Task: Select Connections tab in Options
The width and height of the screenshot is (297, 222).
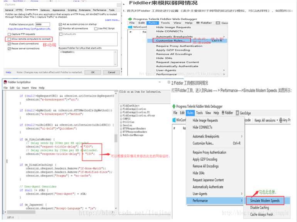Action: tap(31, 10)
